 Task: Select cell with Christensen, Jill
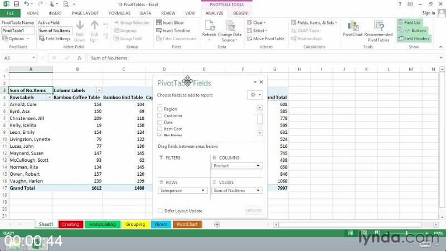click(31, 118)
